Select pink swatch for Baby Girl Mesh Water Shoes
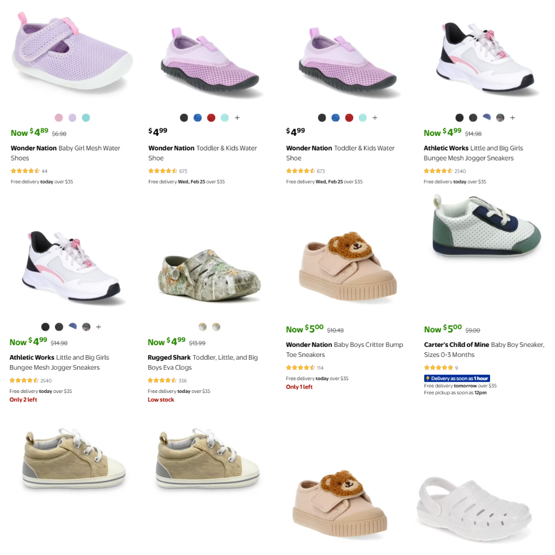The image size is (555, 555). click(59, 118)
